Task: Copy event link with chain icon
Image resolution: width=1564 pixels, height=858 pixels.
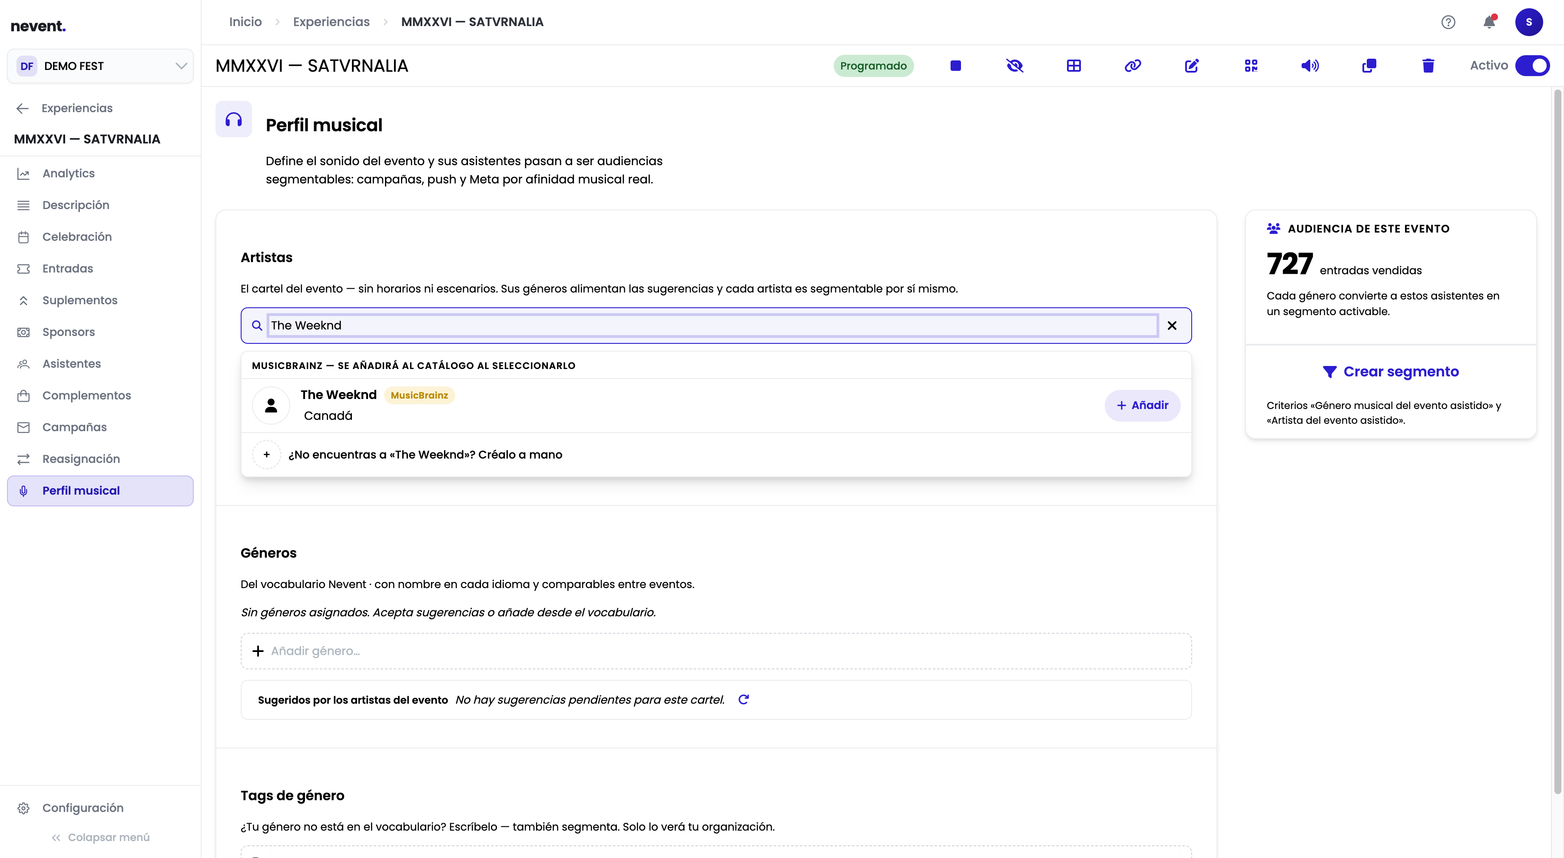Action: 1133,66
